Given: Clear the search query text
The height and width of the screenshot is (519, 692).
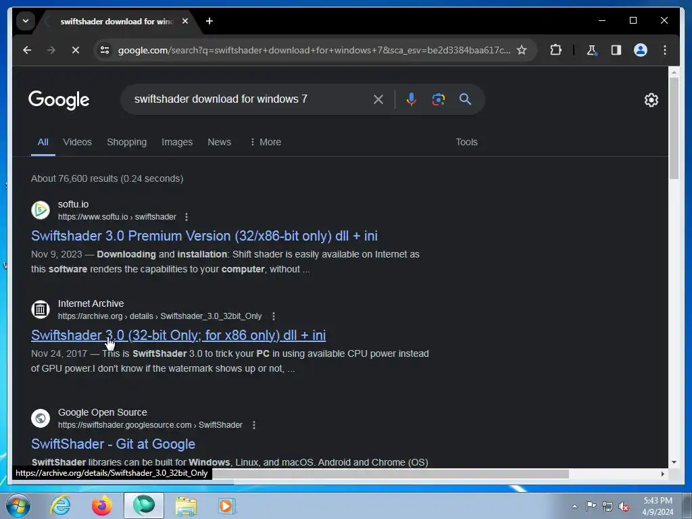Looking at the screenshot, I should pos(378,99).
